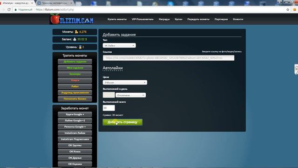This screenshot has height=168, width=298.
Task: Click Круги Google + button
Action: point(75,114)
